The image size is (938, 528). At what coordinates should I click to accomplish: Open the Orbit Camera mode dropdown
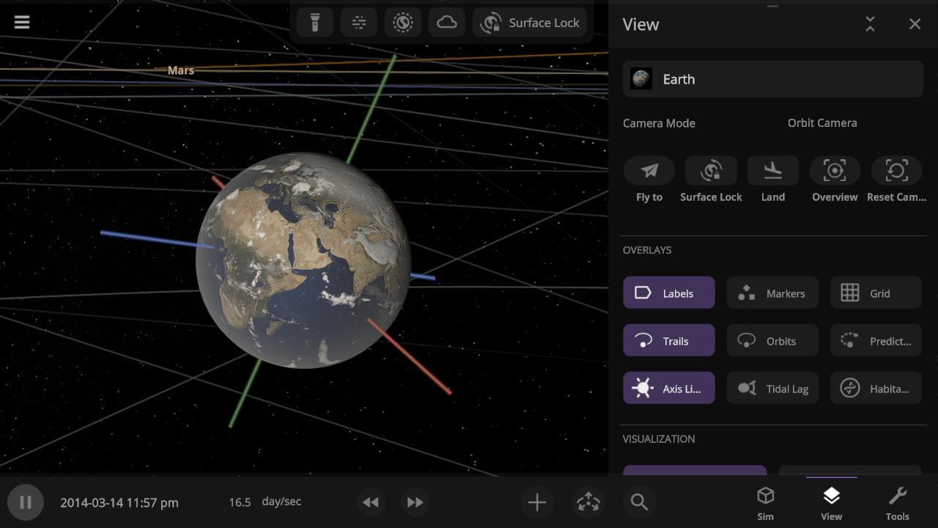coord(821,123)
